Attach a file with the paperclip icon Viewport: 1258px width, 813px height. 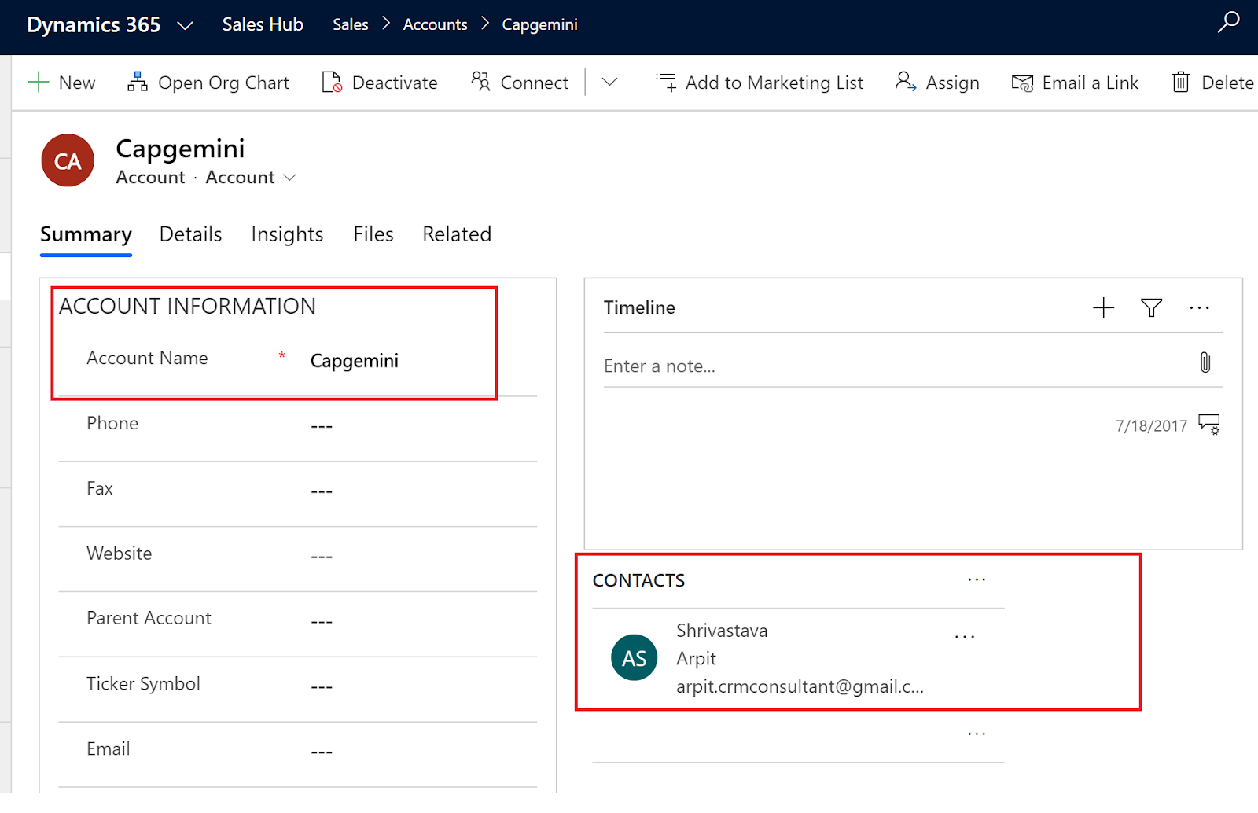[x=1205, y=362]
